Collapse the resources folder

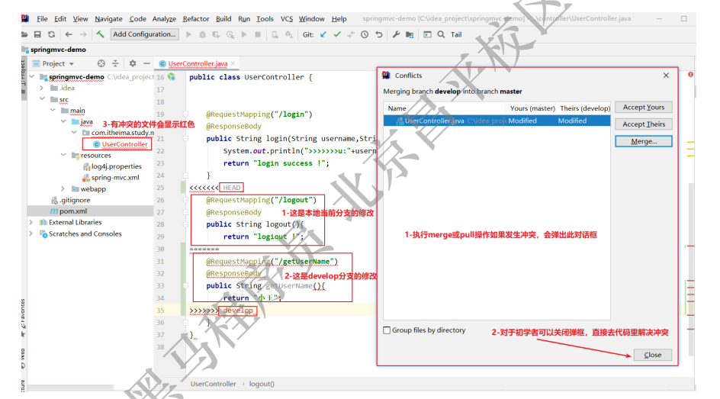click(x=63, y=155)
